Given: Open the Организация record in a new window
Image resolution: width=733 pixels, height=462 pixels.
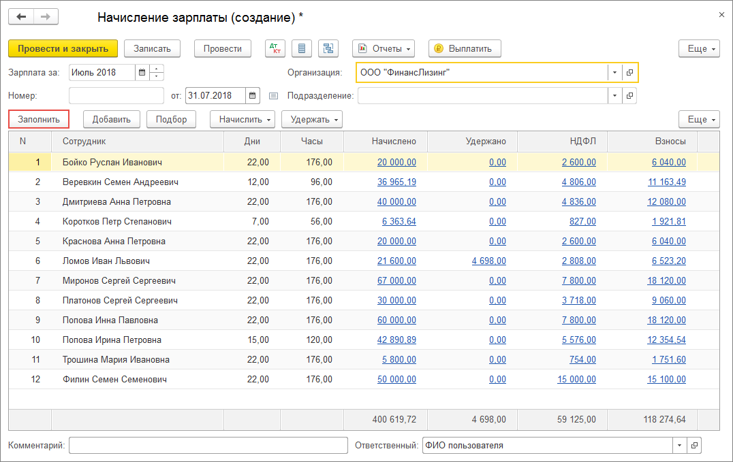Looking at the screenshot, I should point(629,72).
